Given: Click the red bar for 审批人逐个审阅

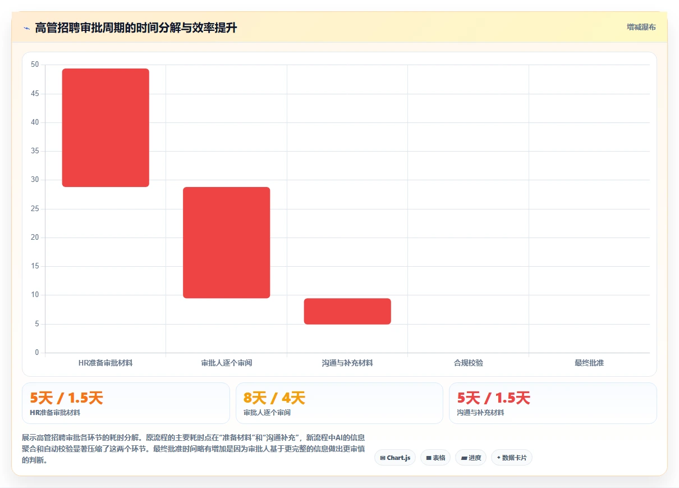Looking at the screenshot, I should pos(227,243).
